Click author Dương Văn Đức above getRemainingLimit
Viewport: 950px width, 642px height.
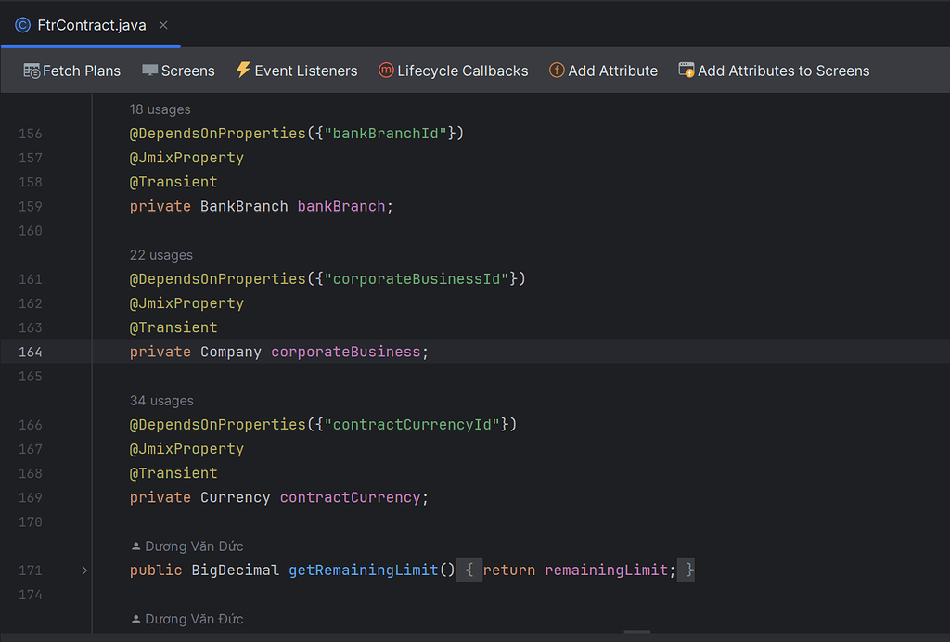point(194,546)
